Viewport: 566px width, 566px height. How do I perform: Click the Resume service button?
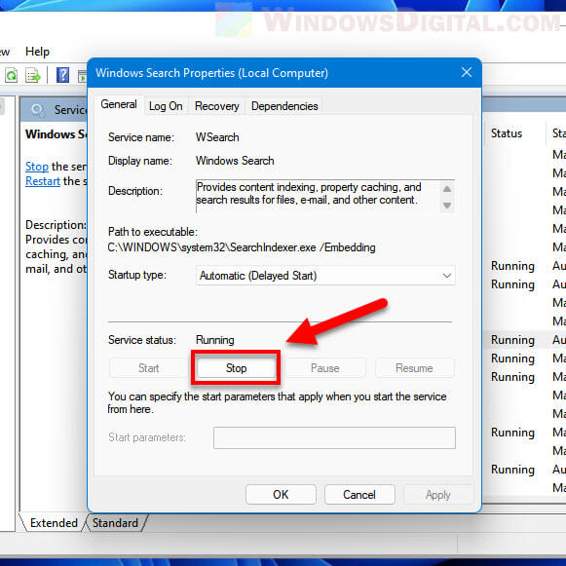(414, 368)
